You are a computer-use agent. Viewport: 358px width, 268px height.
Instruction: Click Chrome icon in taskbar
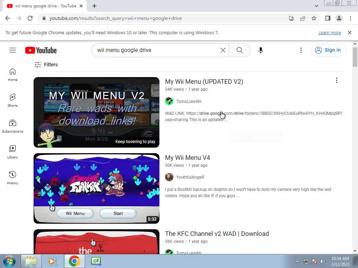pyautogui.click(x=74, y=261)
